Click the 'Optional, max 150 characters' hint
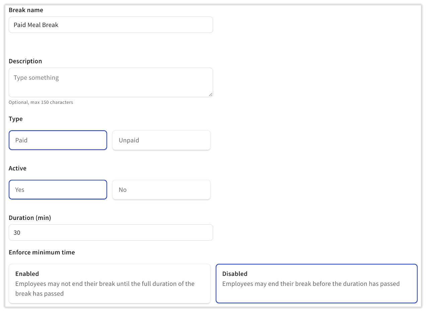Viewport: 426px width, 312px height. click(41, 102)
